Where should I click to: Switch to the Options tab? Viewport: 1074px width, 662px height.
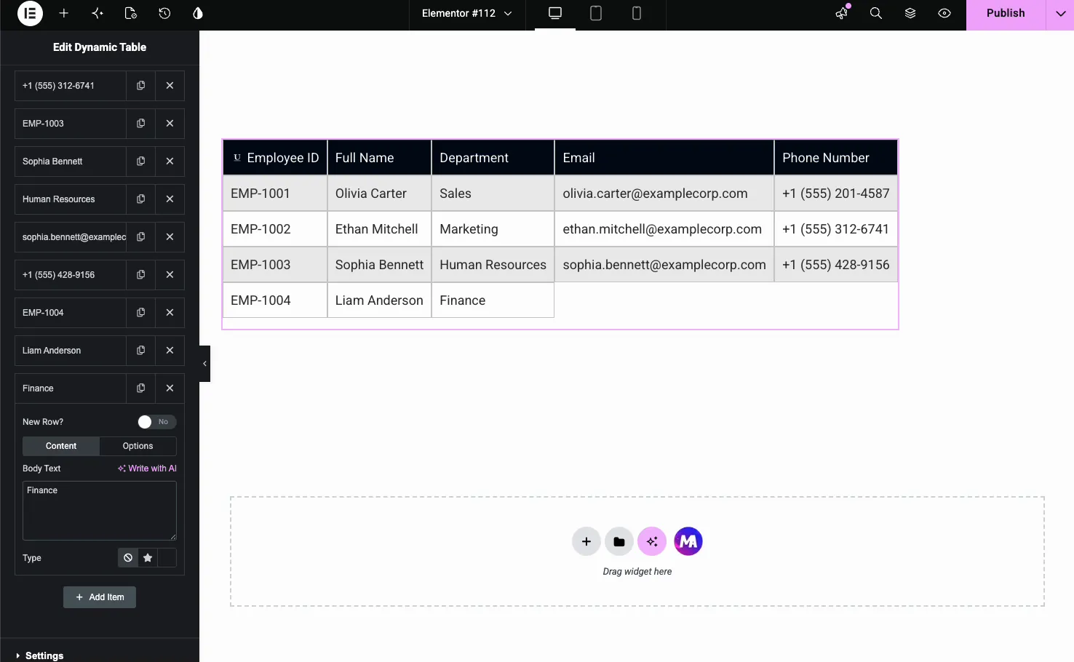tap(138, 446)
